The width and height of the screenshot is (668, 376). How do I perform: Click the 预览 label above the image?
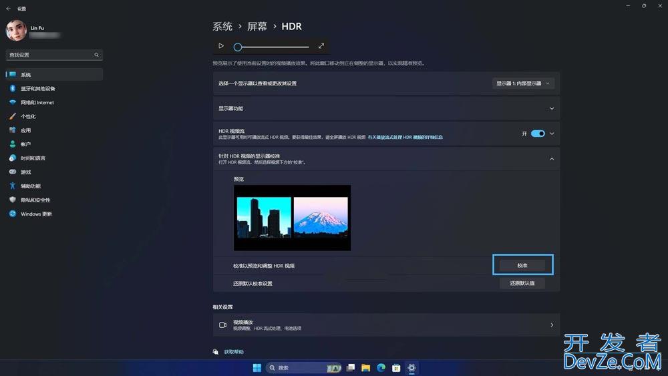(x=239, y=179)
